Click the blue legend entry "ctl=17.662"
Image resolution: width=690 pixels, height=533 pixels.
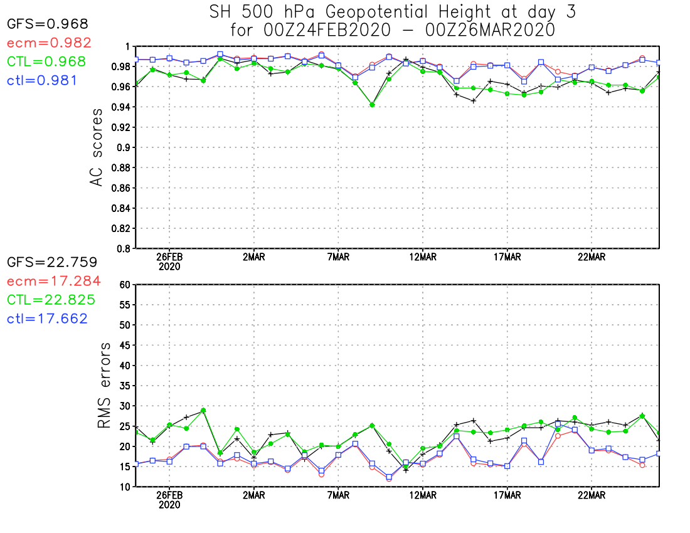tap(47, 319)
